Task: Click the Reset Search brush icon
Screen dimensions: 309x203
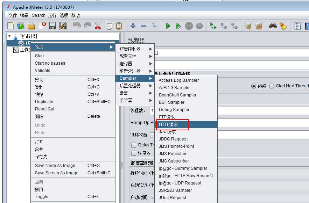Action: tap(283, 26)
